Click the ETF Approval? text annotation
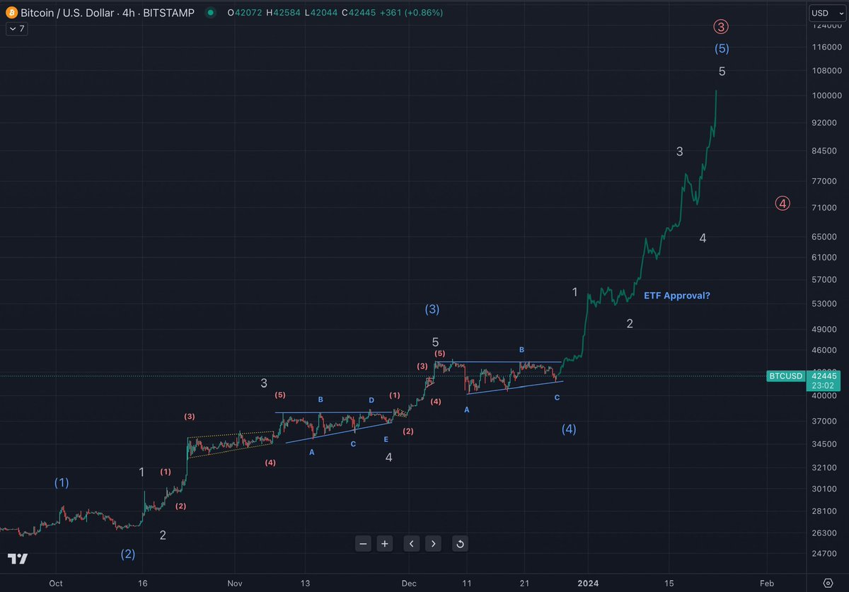This screenshot has height=592, width=849. pyautogui.click(x=676, y=295)
